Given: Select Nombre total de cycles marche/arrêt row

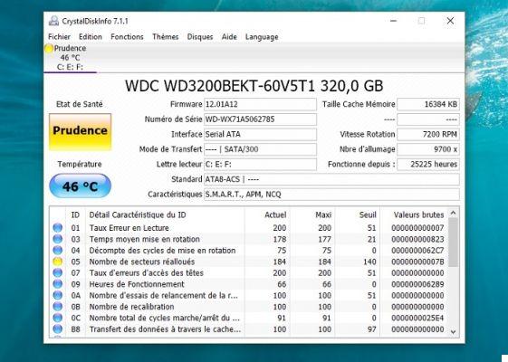Looking at the screenshot, I should [249, 318].
